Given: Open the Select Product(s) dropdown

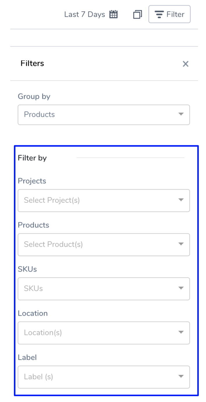Looking at the screenshot, I should (x=104, y=244).
